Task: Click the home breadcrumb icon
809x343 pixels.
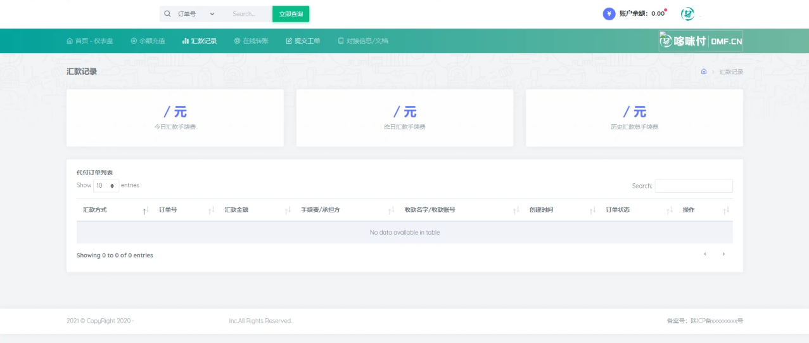Action: 704,72
